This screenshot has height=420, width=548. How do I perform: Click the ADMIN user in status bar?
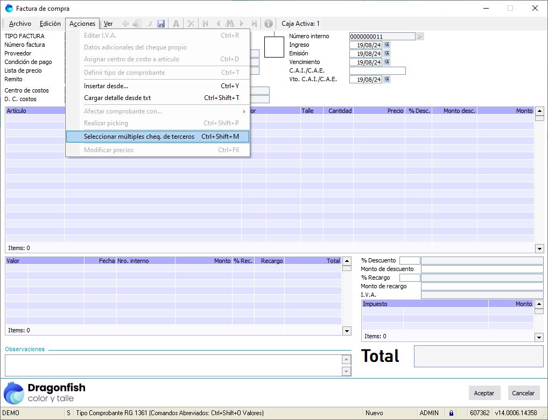429,413
